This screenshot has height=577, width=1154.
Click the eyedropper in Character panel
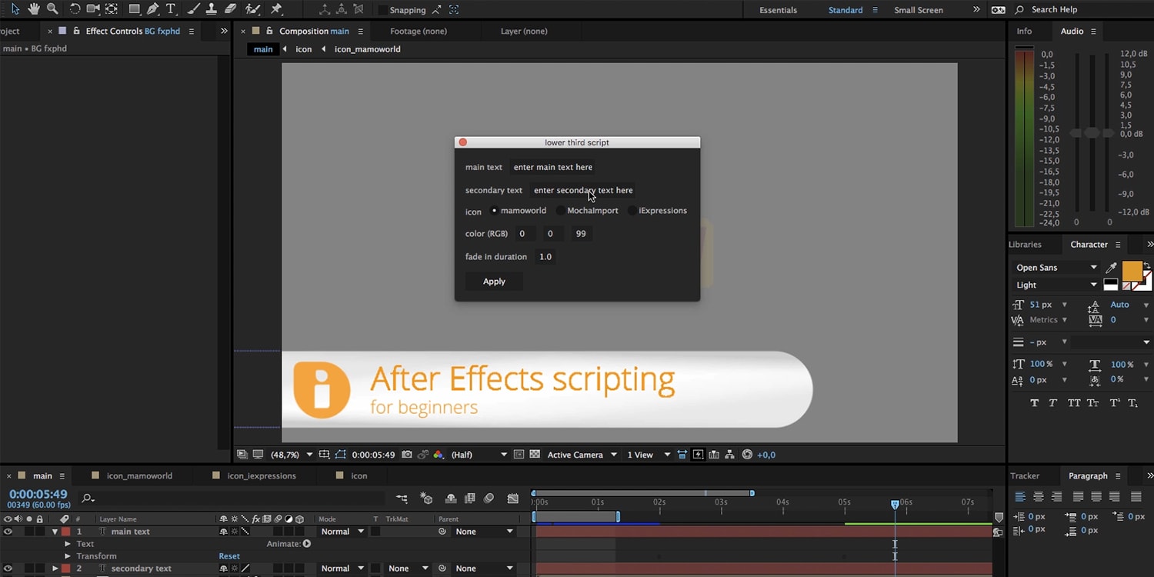tap(1111, 268)
